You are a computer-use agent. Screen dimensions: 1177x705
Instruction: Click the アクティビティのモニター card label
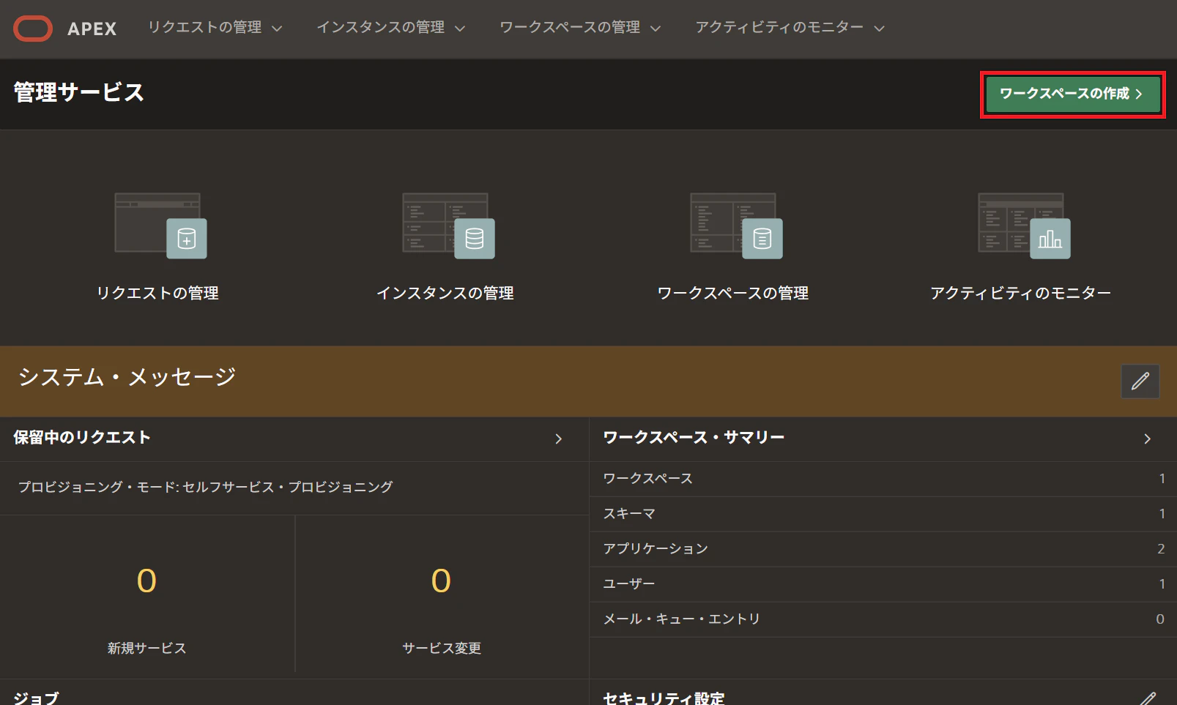pos(1021,293)
